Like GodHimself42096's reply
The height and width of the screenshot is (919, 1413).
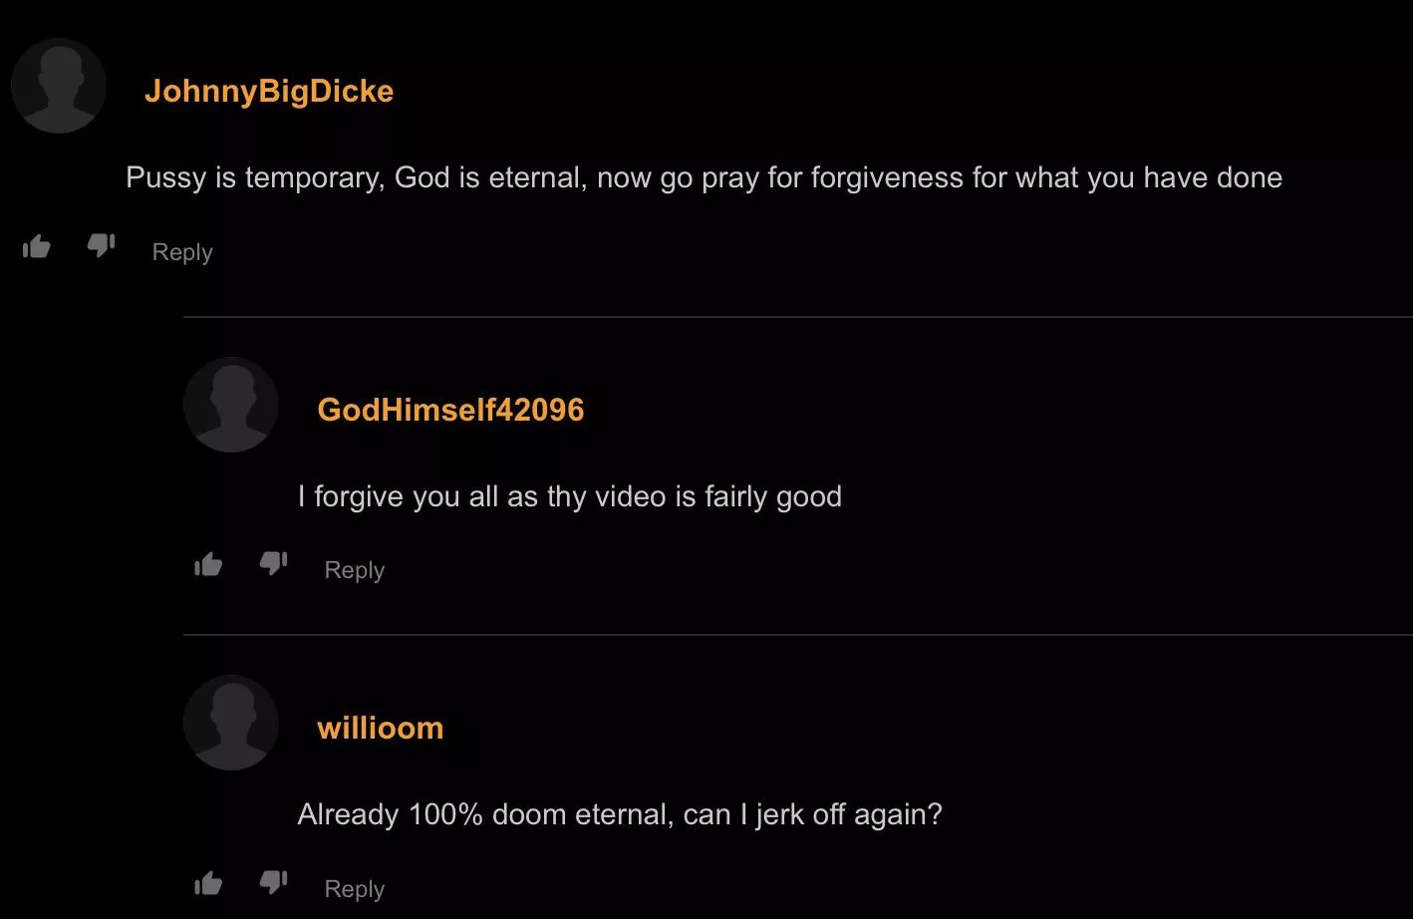(208, 564)
